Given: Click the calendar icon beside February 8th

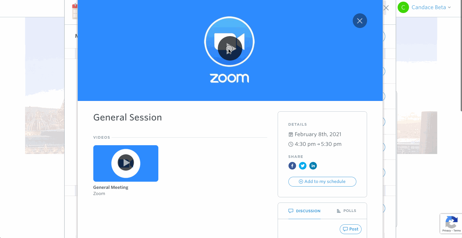Looking at the screenshot, I should point(291,134).
